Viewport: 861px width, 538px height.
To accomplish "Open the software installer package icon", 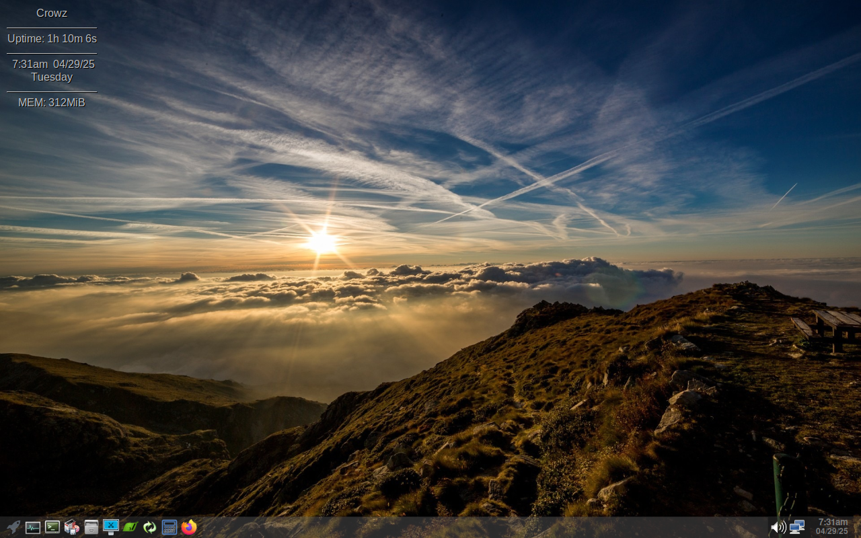I will [72, 527].
